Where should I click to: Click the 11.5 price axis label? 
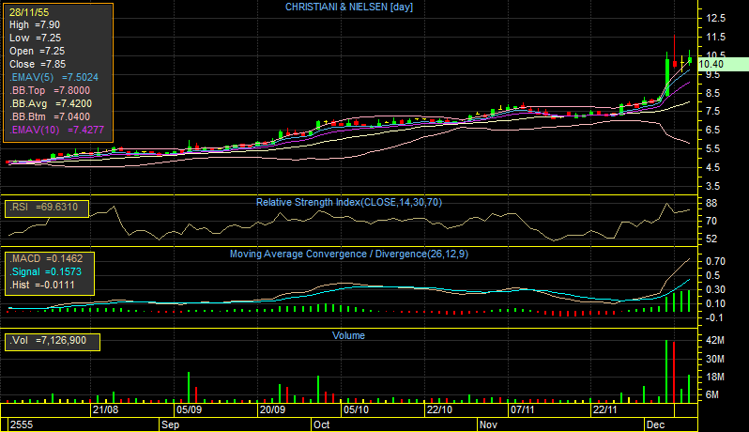click(x=715, y=37)
